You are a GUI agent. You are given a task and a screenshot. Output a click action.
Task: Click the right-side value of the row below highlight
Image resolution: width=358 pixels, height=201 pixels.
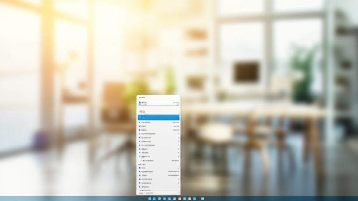[176, 122]
